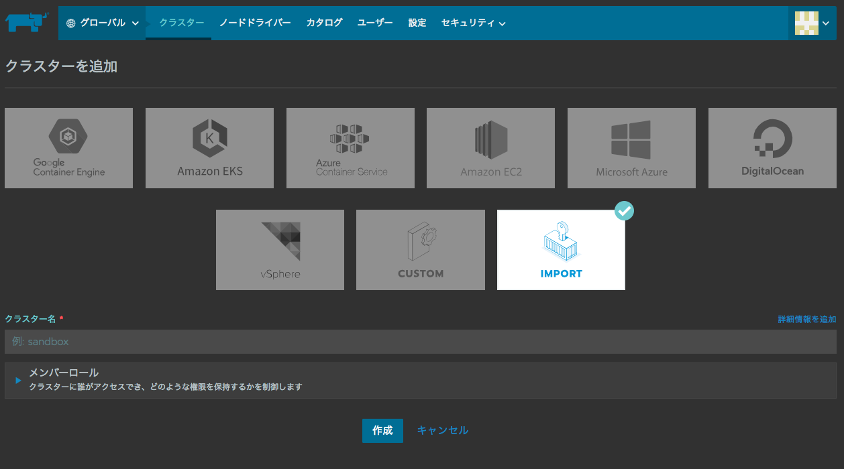The image size is (844, 469).
Task: Open the ノードドライバー tab
Action: point(255,23)
